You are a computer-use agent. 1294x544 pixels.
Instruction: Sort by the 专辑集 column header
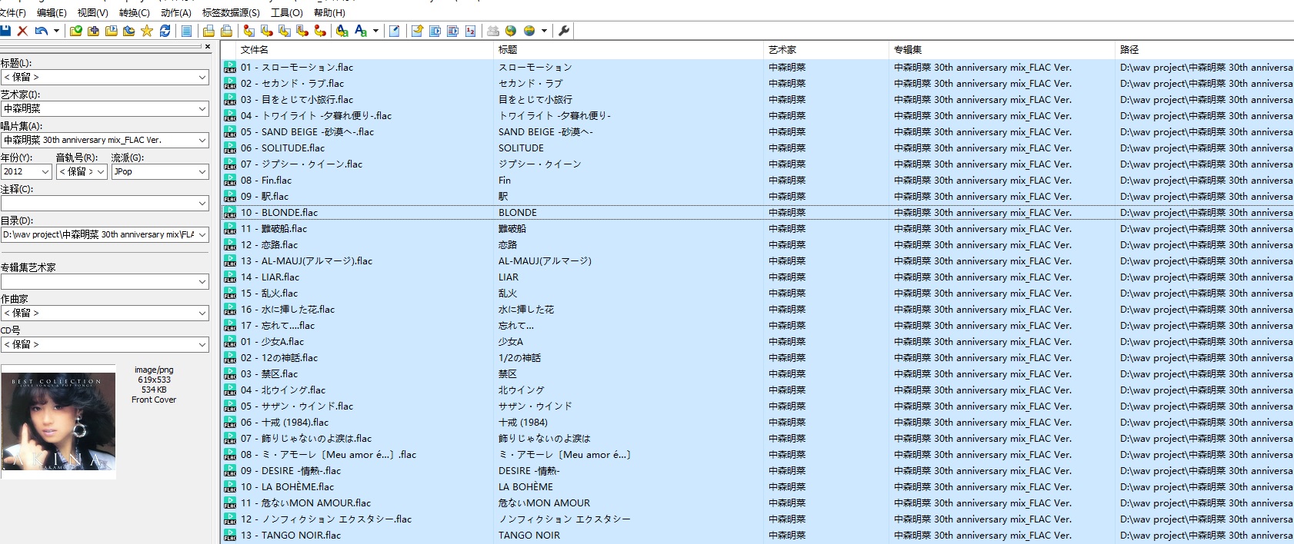[1002, 49]
